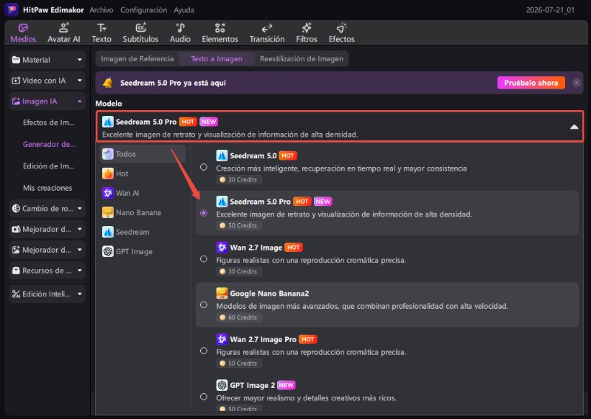The width and height of the screenshot is (591, 419).
Task: Select the Seedream 5.0 Pro radio button
Action: point(204,213)
